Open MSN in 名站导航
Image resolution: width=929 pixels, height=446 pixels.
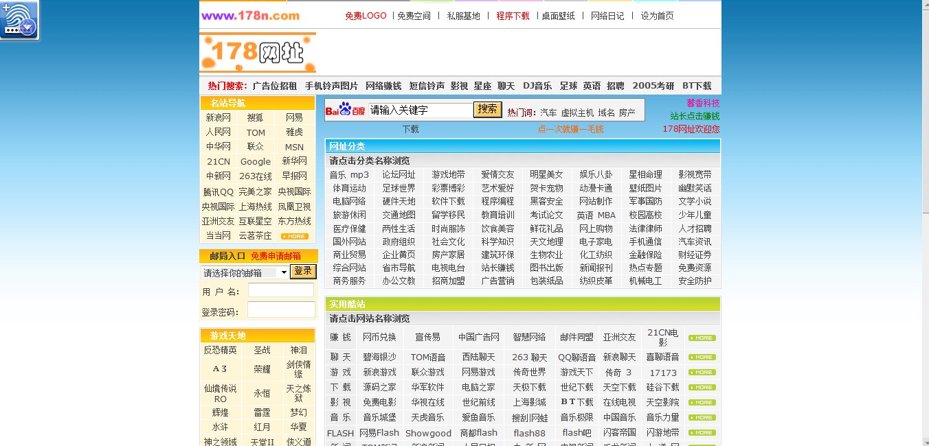point(294,147)
